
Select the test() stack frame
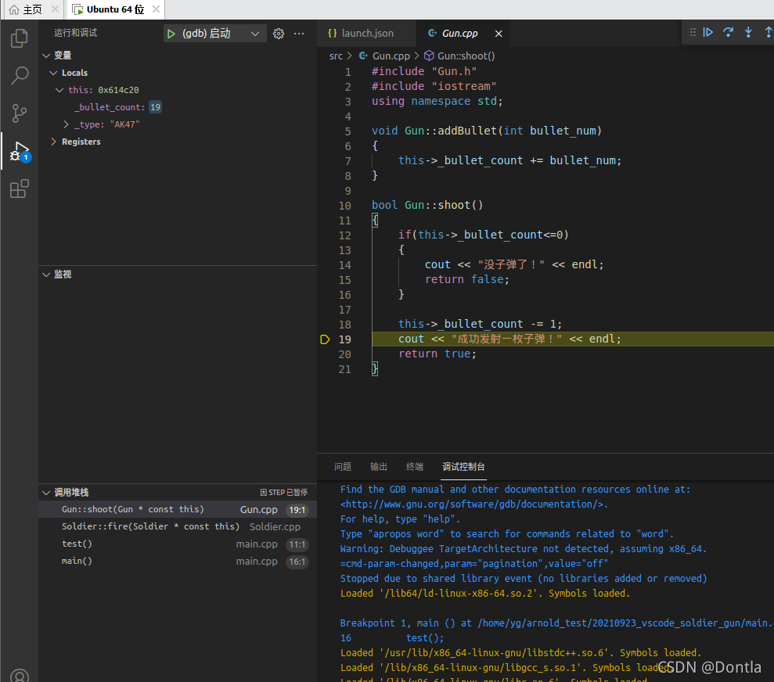[x=178, y=544]
